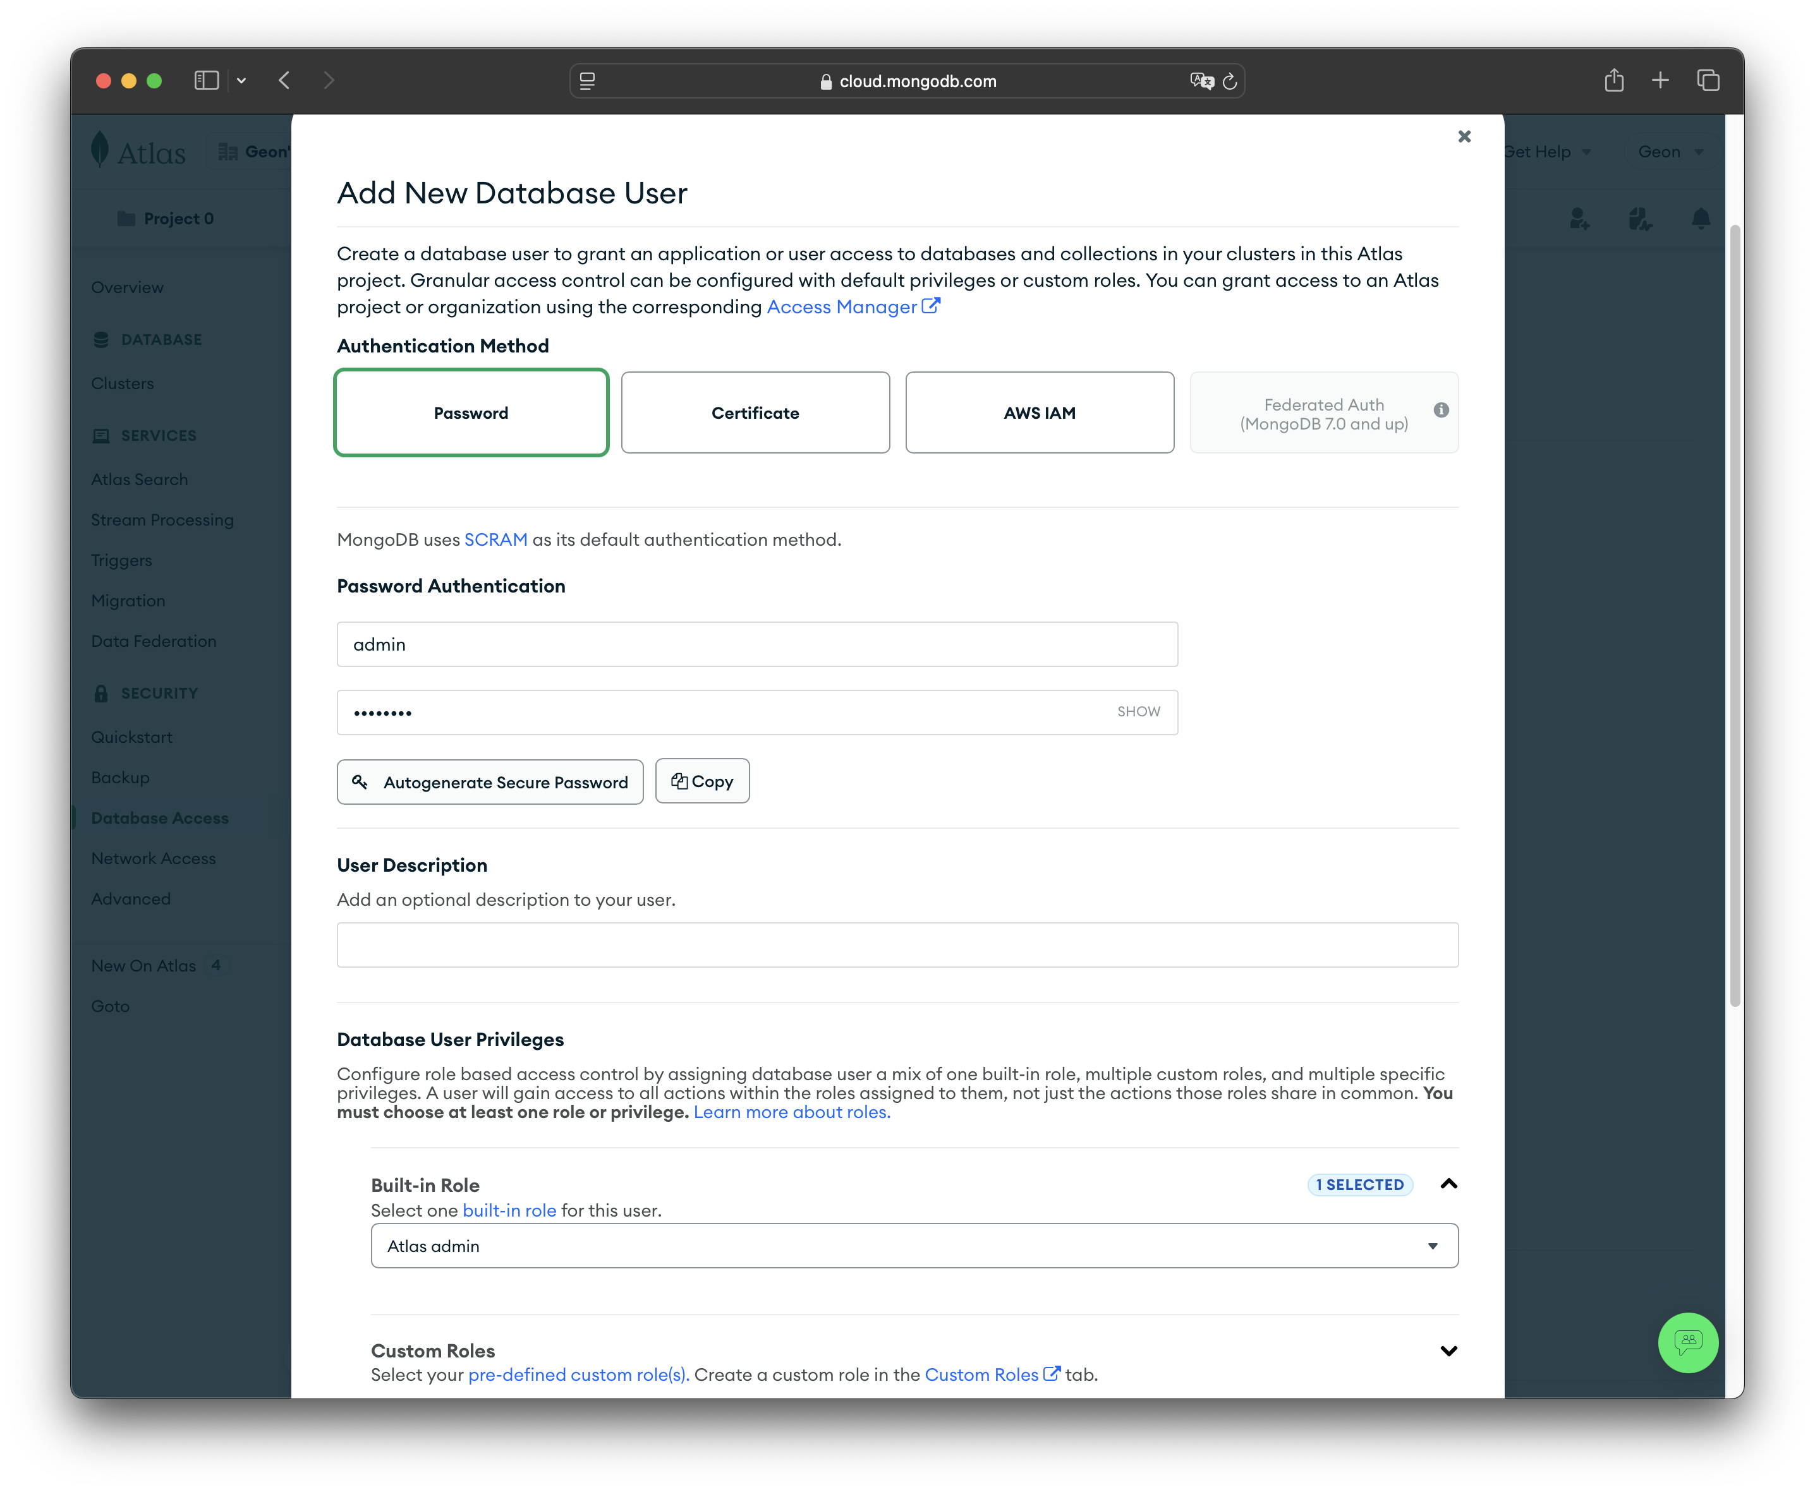Click the User Description input field
The height and width of the screenshot is (1492, 1815).
[x=897, y=946]
